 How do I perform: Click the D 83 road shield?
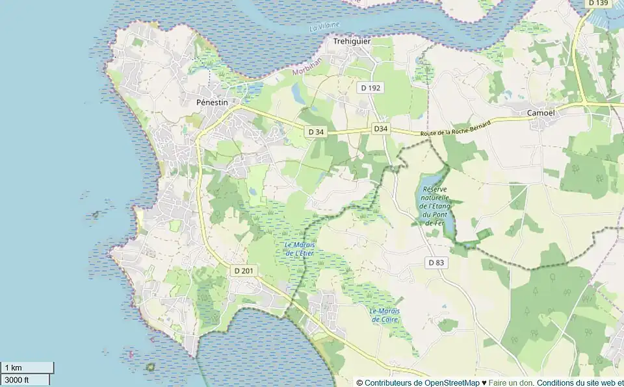436,262
